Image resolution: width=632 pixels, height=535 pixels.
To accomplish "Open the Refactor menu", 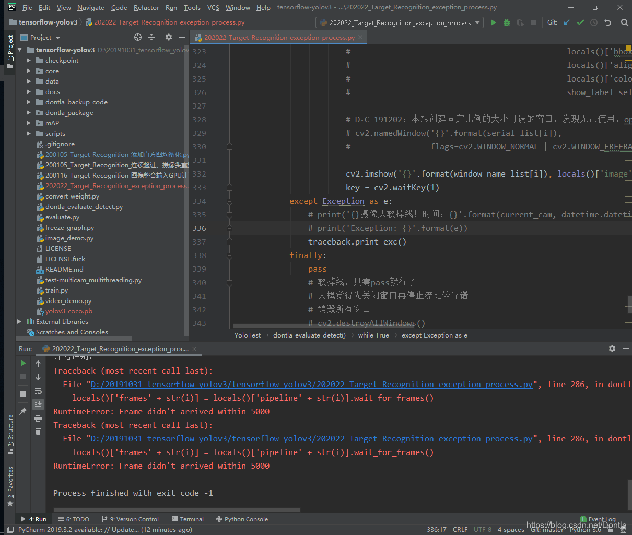I will point(146,7).
